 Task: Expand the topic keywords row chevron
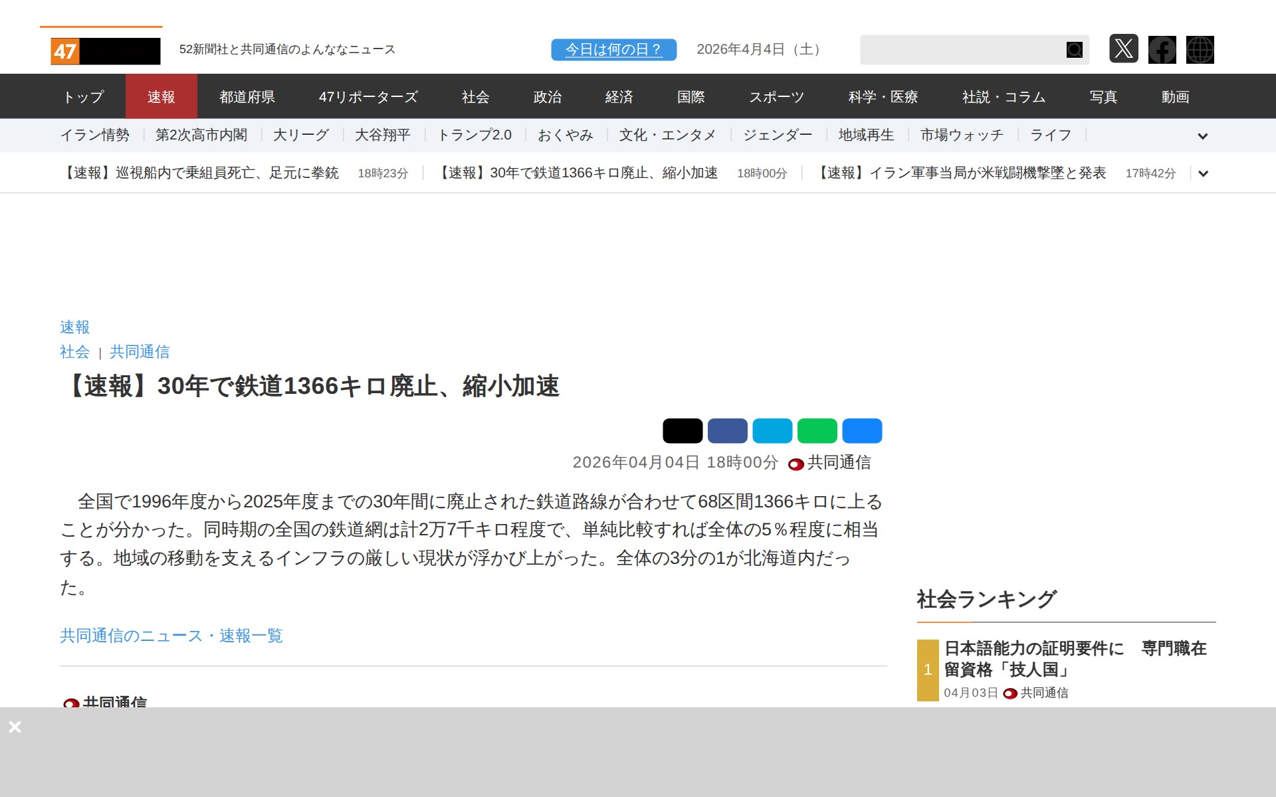[1202, 136]
